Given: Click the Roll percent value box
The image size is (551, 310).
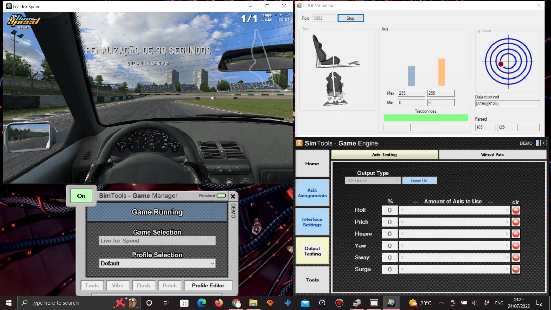Looking at the screenshot, I should [x=390, y=210].
